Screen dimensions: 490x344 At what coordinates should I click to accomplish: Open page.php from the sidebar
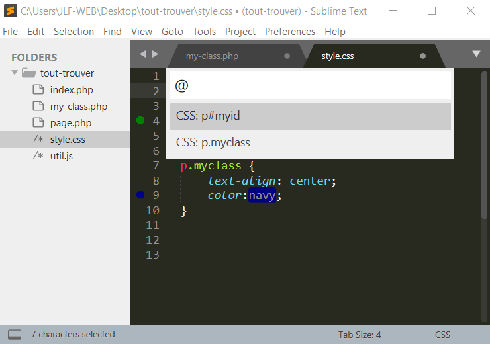[x=71, y=123]
